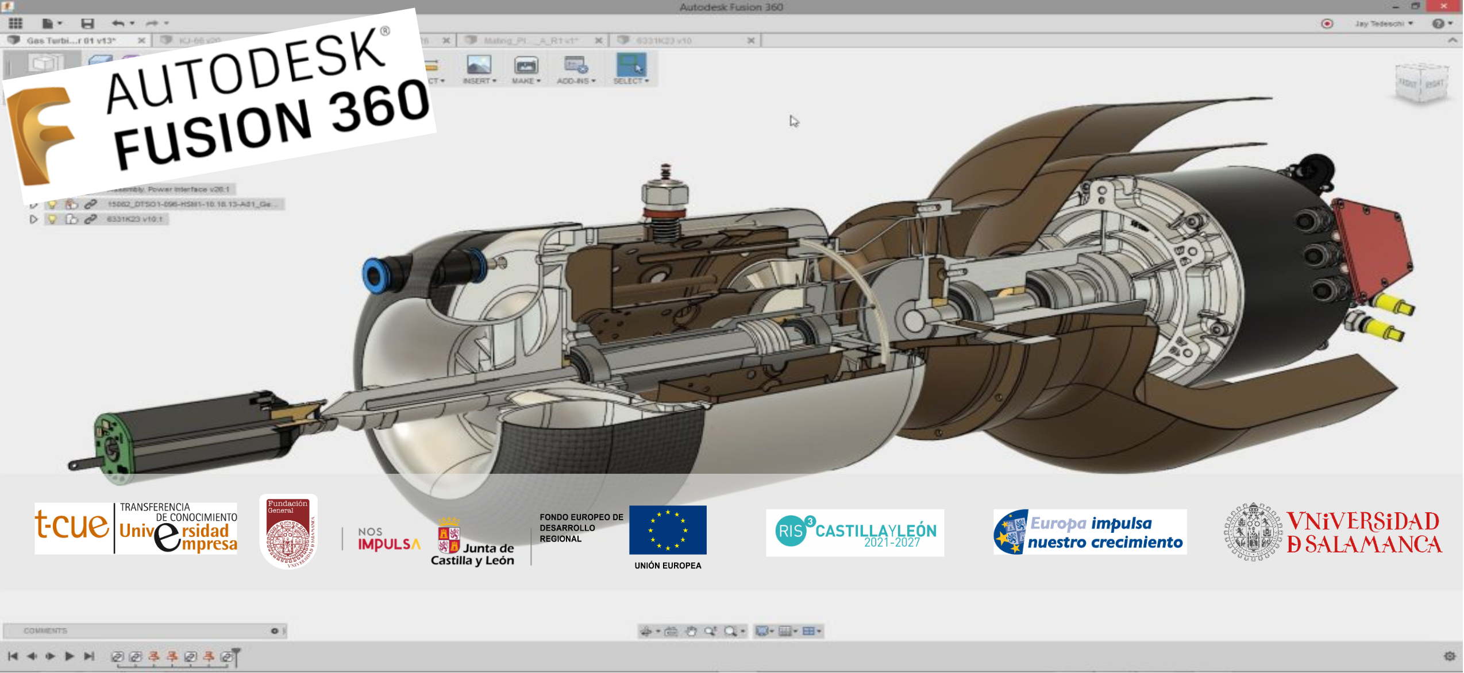The height and width of the screenshot is (673, 1464).
Task: Click the FRONT face of the ViewCube
Action: 1408,84
